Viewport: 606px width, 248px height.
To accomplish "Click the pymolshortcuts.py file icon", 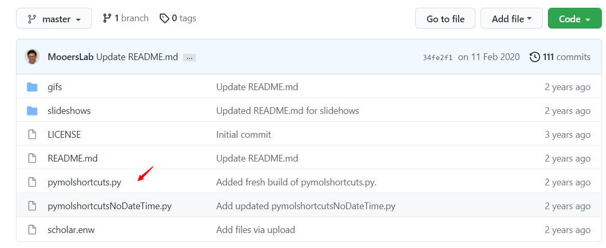I will click(32, 182).
